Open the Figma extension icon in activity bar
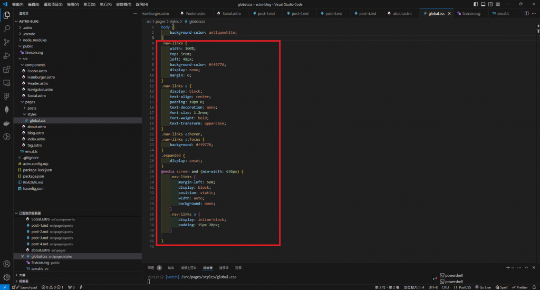The width and height of the screenshot is (540, 290). coord(6,96)
